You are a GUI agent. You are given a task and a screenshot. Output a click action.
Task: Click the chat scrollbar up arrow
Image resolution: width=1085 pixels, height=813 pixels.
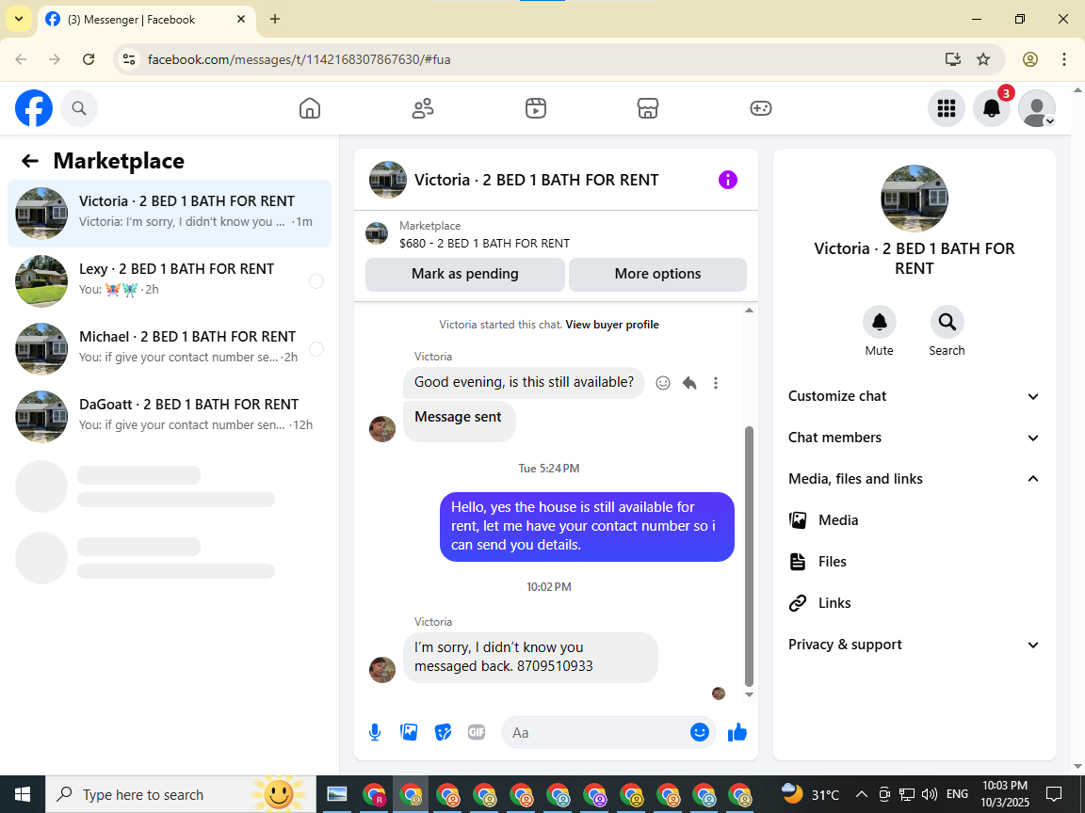(x=749, y=311)
